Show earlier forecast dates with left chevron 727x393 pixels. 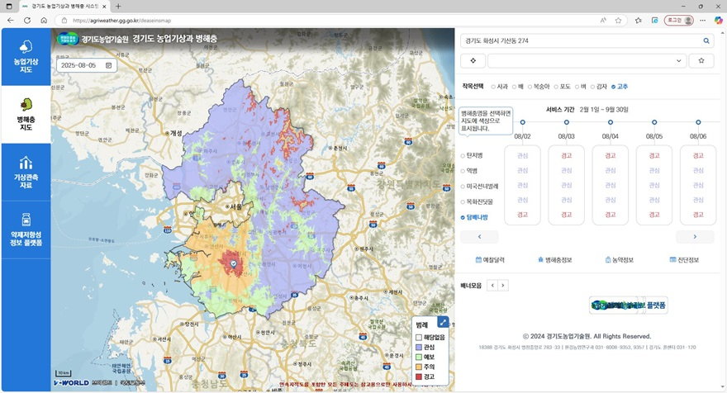coord(479,237)
